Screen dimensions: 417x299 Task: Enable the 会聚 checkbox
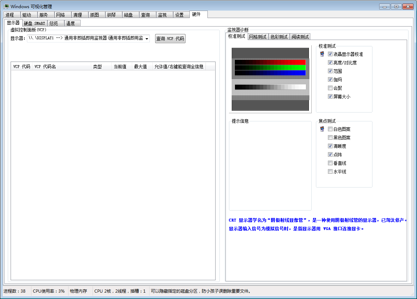coord(330,88)
